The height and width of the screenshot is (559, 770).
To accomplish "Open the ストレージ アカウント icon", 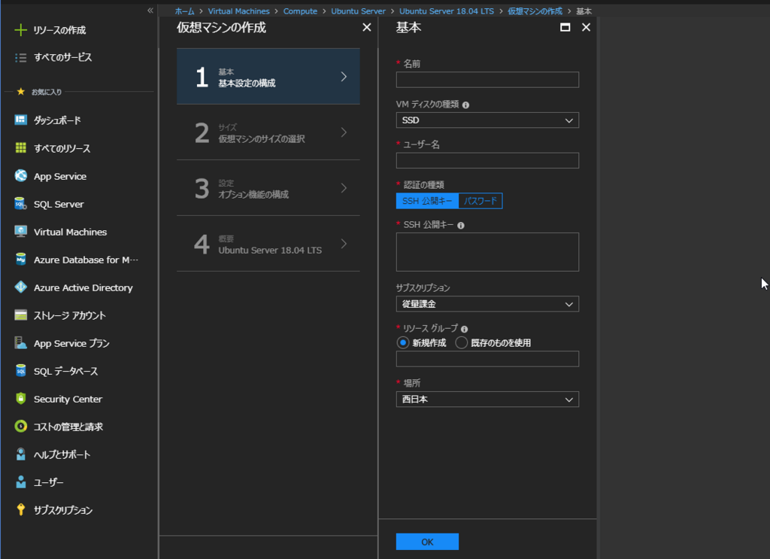I will [20, 315].
